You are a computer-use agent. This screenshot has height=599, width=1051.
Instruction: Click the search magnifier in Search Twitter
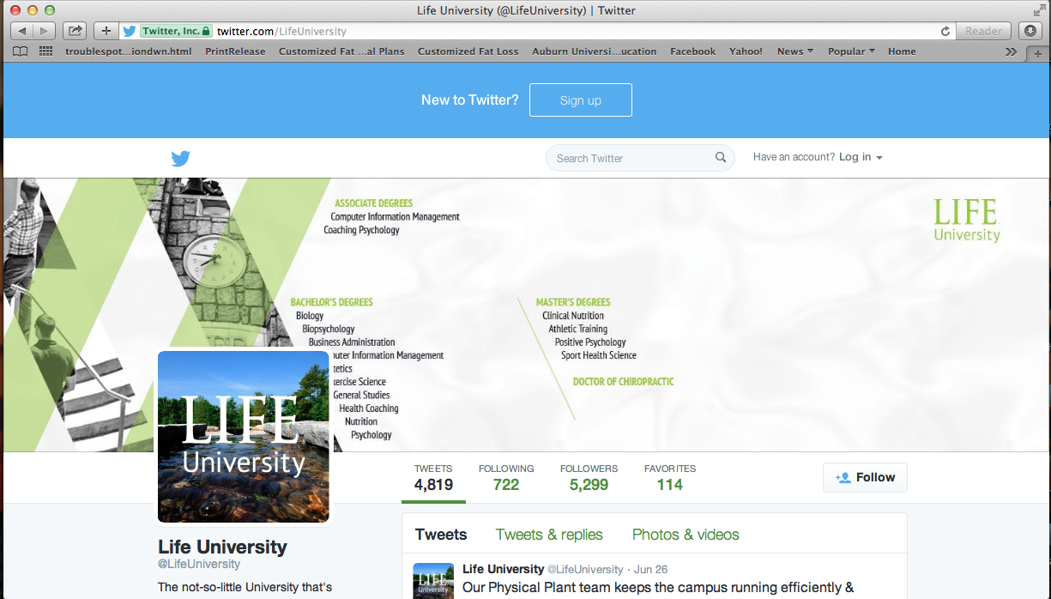click(721, 158)
